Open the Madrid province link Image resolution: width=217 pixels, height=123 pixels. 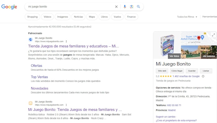coord(172,110)
